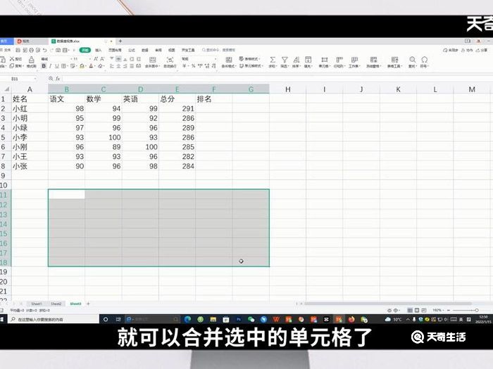Switch to Sheet1 tab
The height and width of the screenshot is (369, 493).
click(37, 304)
